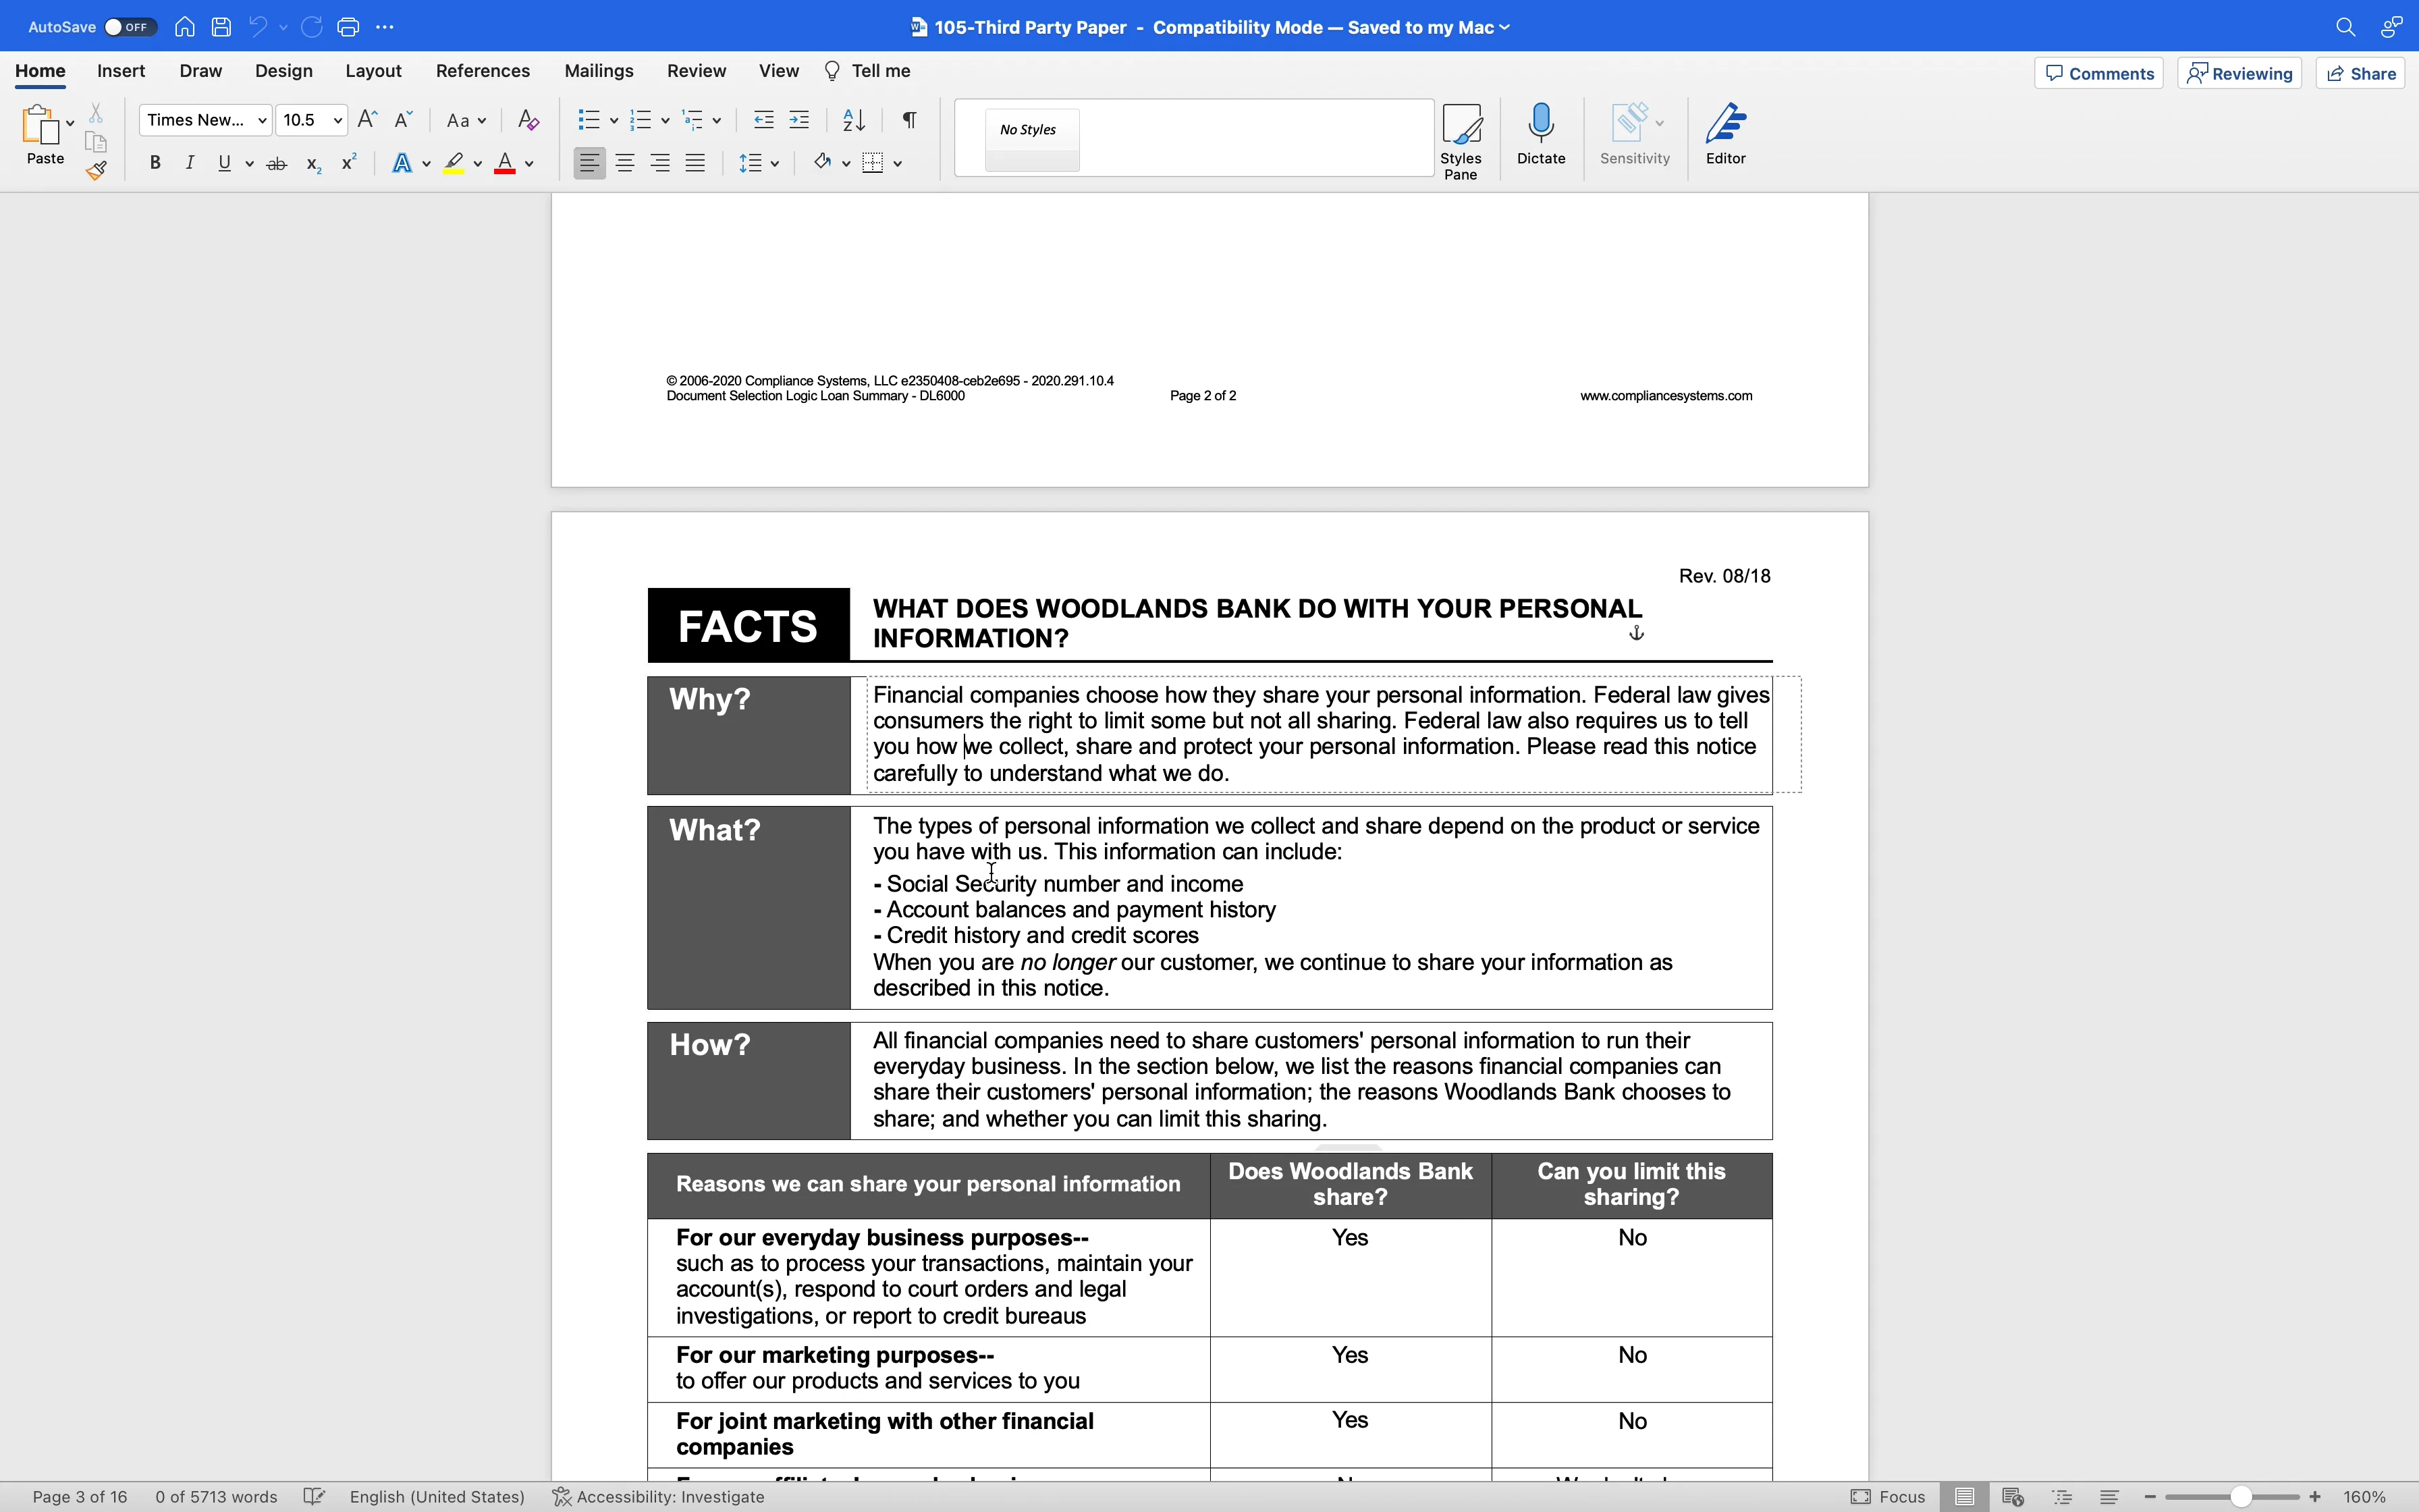Switch to Outline view icon
The image size is (2419, 1512).
click(2062, 1497)
